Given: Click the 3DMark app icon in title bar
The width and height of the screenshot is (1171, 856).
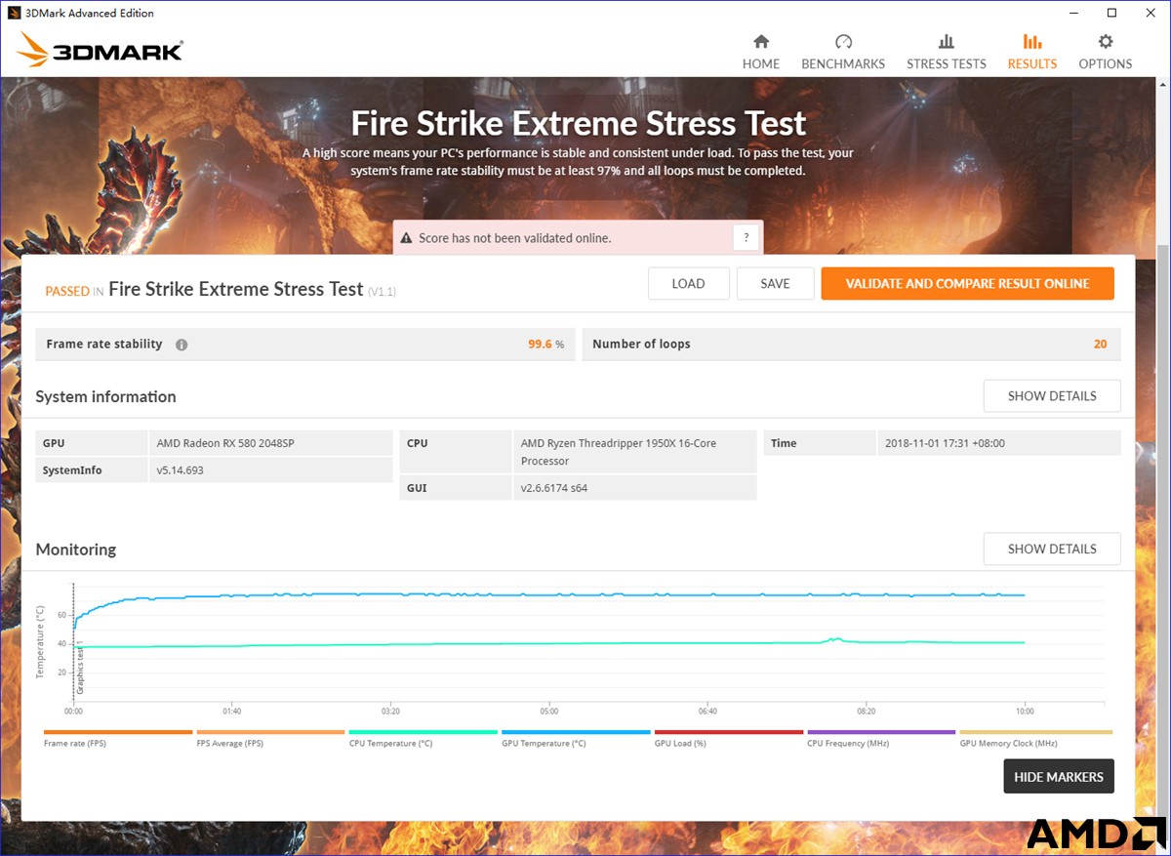Looking at the screenshot, I should [x=14, y=13].
